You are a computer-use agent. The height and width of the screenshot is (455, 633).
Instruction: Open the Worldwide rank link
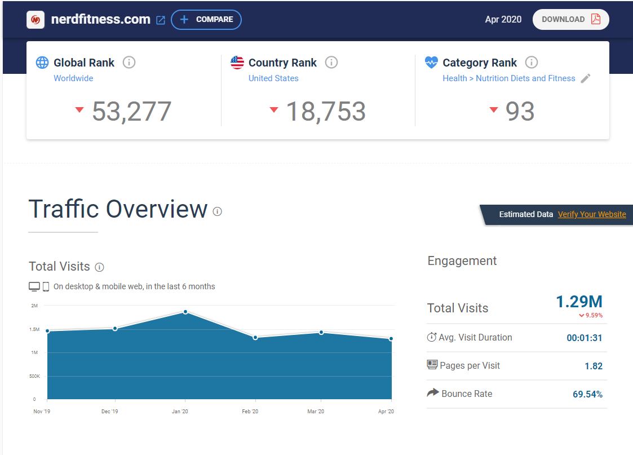[x=73, y=78]
